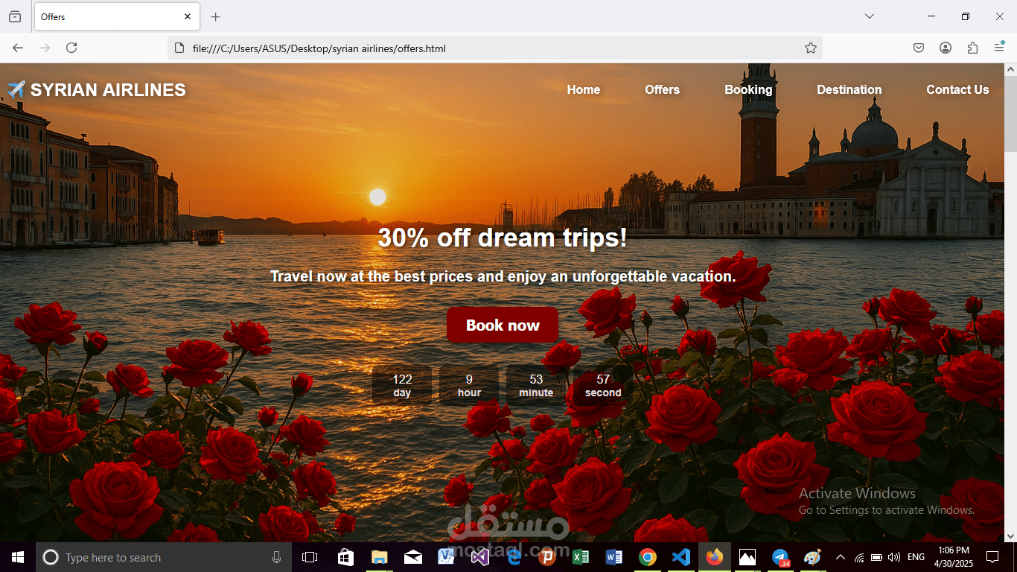This screenshot has width=1017, height=572.
Task: Open Excel from the taskbar
Action: coord(581,557)
